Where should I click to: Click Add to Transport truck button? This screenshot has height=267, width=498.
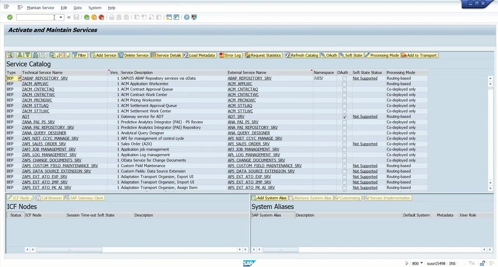419,55
